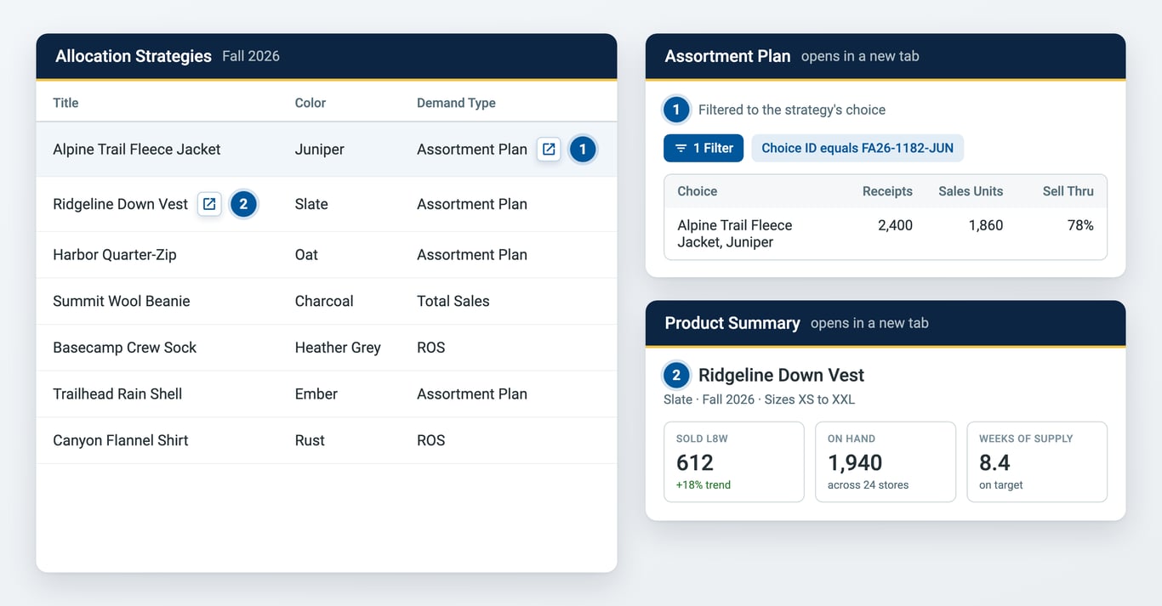Click the Ember color cell
The image size is (1162, 606).
point(316,394)
